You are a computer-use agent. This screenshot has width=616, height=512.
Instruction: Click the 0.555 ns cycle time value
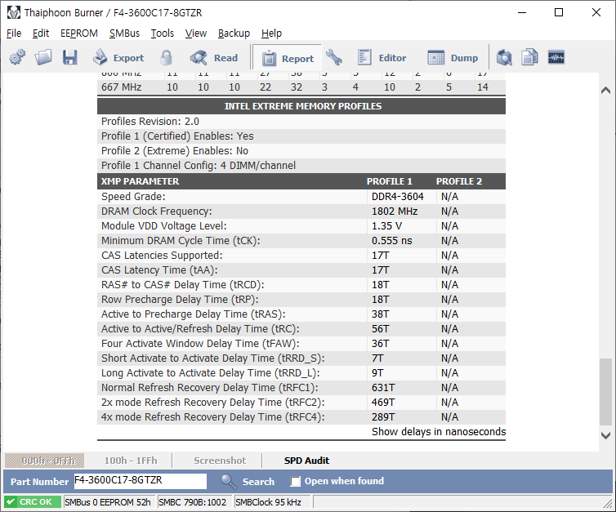[x=391, y=241]
